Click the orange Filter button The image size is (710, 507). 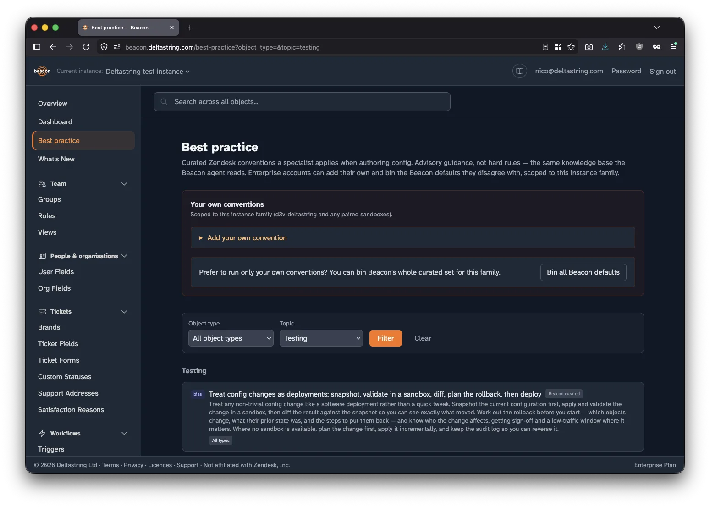385,338
